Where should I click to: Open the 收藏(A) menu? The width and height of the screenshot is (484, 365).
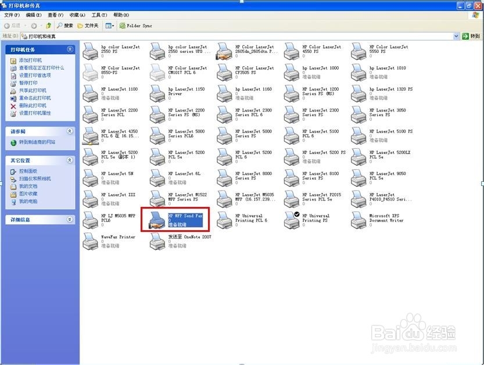pyautogui.click(x=77, y=15)
